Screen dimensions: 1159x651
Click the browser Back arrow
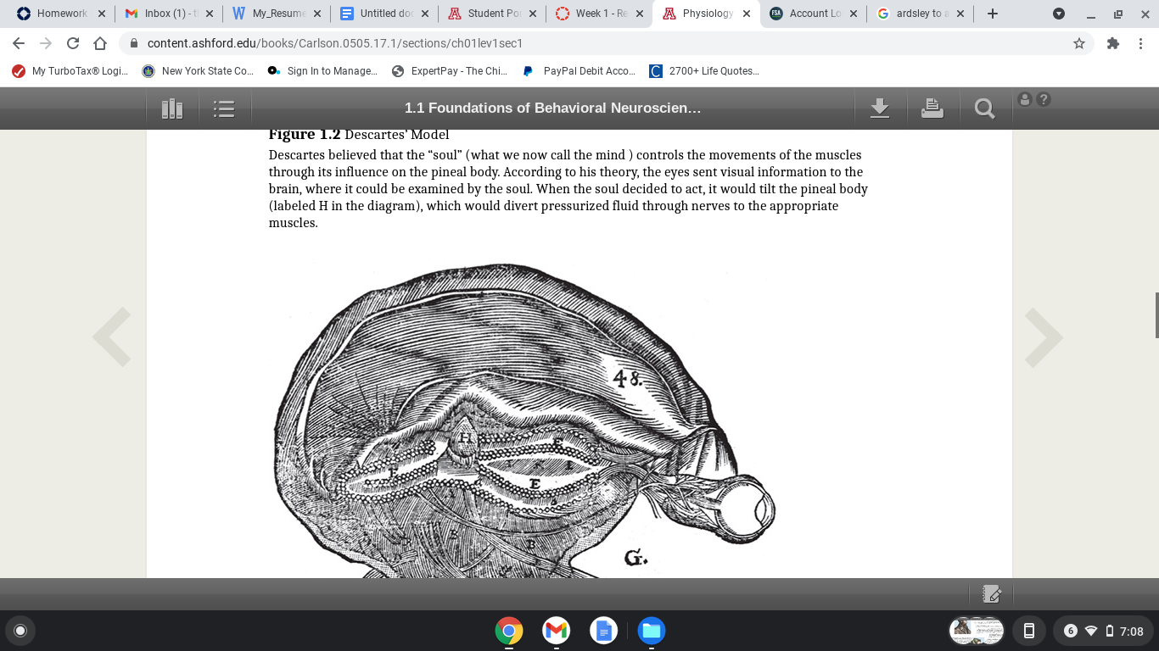pyautogui.click(x=19, y=43)
